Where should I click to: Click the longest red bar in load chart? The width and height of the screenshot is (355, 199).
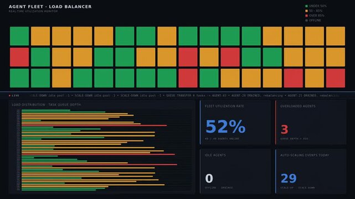pos(99,164)
